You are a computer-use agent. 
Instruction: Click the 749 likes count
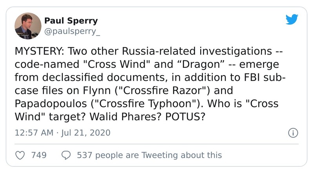pos(38,155)
